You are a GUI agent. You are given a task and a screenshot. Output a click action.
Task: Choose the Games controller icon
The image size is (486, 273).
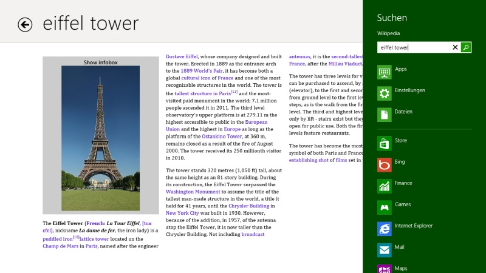coord(385,207)
